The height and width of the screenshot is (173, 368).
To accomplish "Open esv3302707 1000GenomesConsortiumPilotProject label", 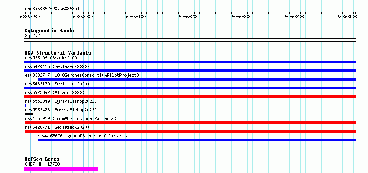I will pyautogui.click(x=82, y=75).
